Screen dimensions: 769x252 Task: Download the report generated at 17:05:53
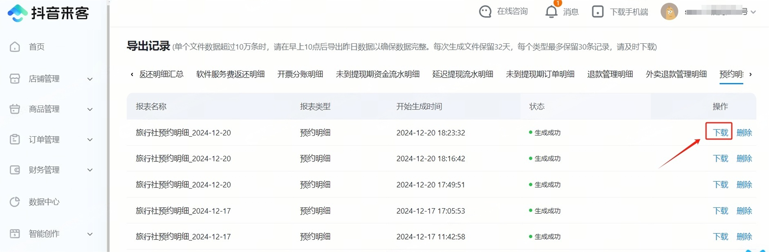click(x=720, y=211)
